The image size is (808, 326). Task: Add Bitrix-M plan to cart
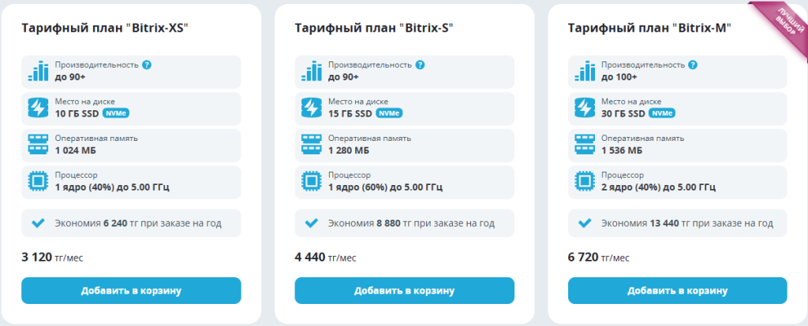pyautogui.click(x=678, y=291)
